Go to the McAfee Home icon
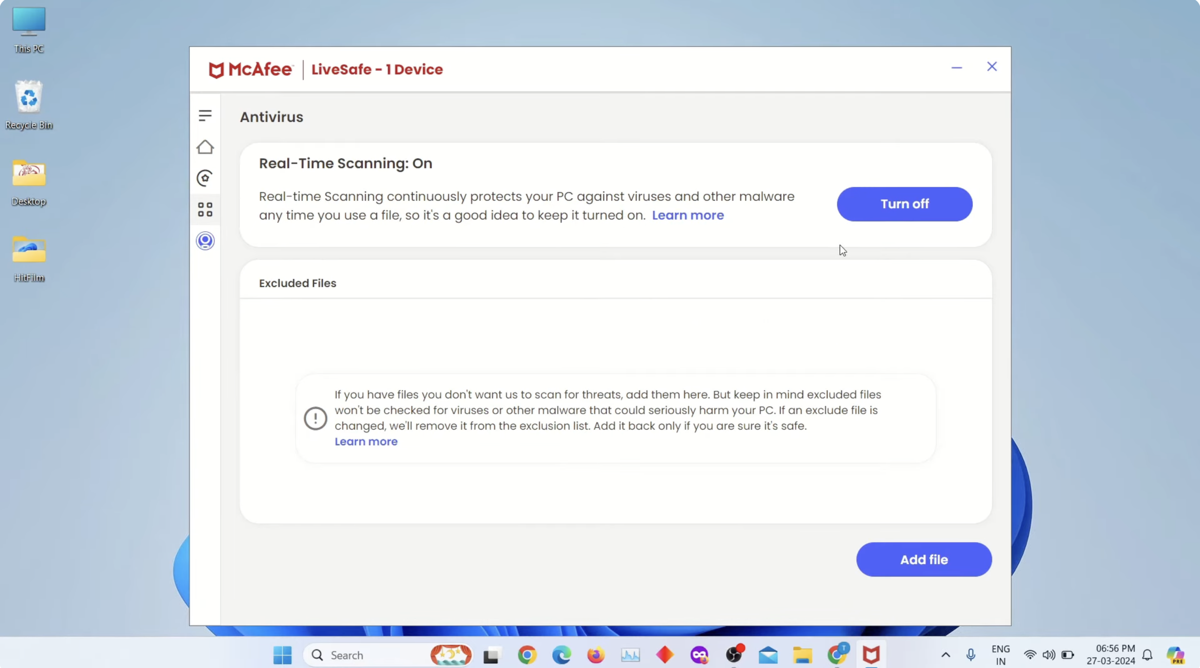 tap(205, 147)
